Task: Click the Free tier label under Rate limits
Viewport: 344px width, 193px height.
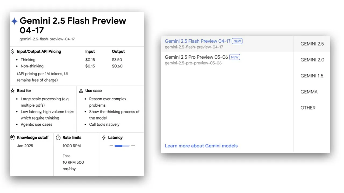Action: [66, 156]
